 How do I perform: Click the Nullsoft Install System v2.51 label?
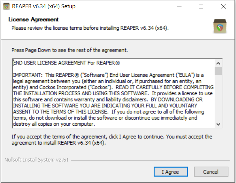point(36,160)
